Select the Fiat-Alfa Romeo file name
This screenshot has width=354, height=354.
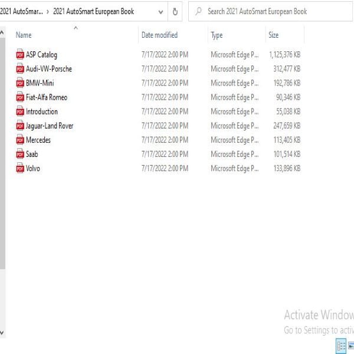tap(47, 97)
